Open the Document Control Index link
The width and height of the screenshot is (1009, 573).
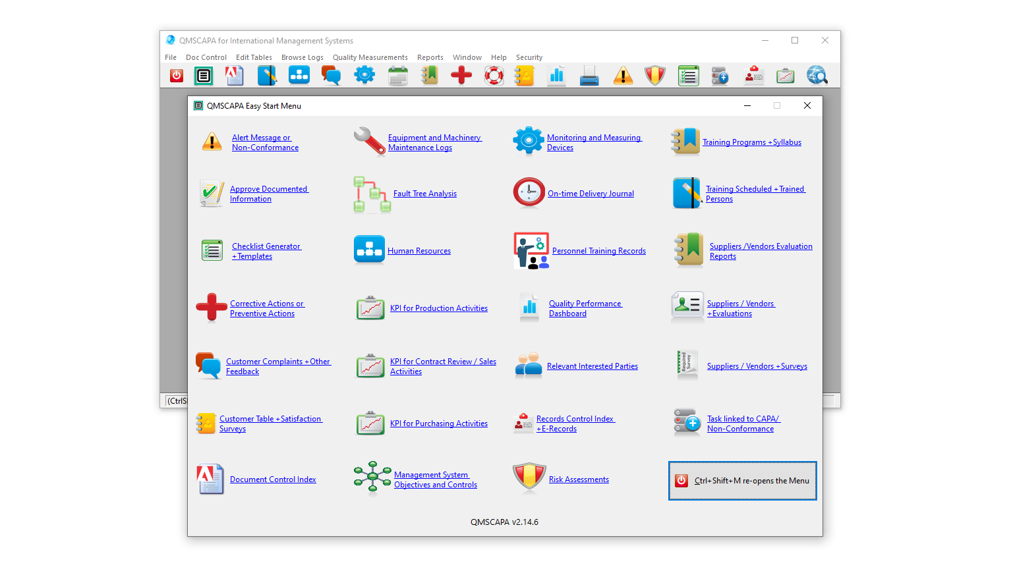(x=273, y=479)
